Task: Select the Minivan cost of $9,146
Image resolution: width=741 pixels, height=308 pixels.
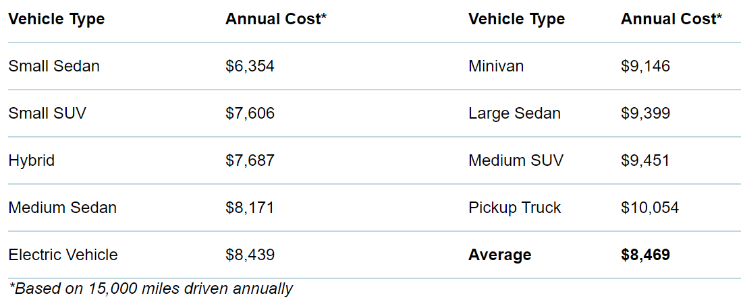Action: point(645,66)
